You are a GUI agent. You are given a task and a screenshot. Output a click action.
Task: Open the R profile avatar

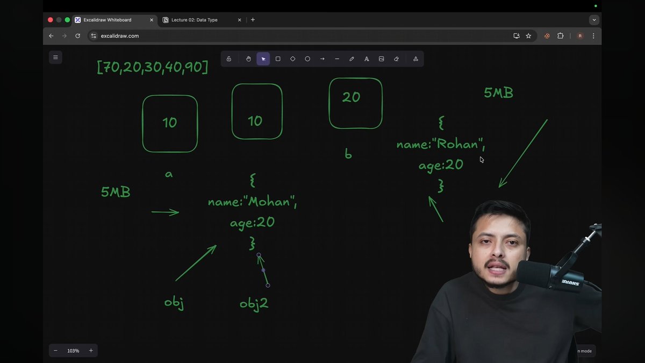(580, 36)
